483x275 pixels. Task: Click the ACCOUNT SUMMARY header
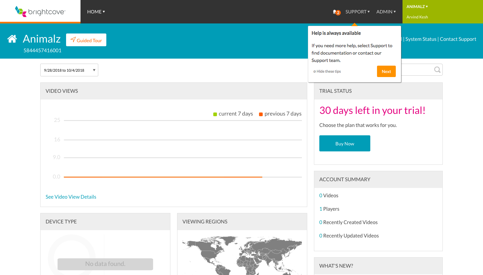(378, 180)
